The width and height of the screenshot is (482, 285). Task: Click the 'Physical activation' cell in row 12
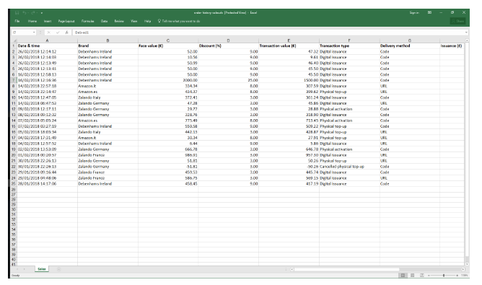pos(349,109)
